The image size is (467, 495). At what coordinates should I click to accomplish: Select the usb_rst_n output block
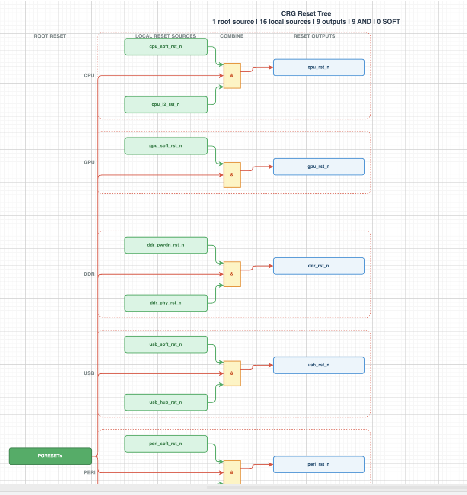coord(319,365)
